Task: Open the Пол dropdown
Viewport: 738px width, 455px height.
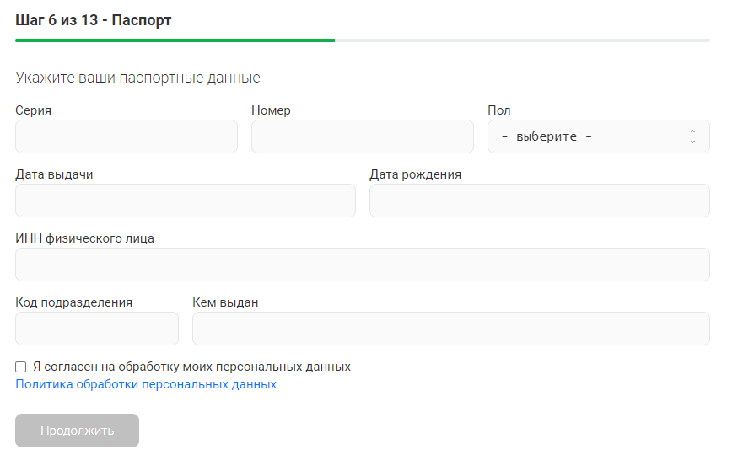Action: pos(590,136)
